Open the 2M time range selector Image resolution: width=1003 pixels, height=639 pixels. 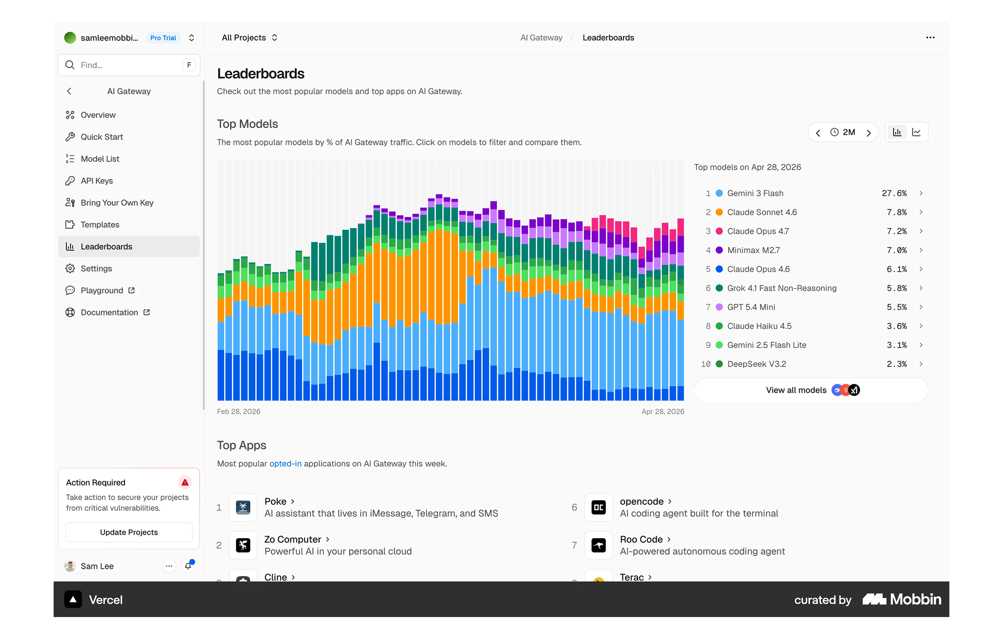pyautogui.click(x=843, y=132)
